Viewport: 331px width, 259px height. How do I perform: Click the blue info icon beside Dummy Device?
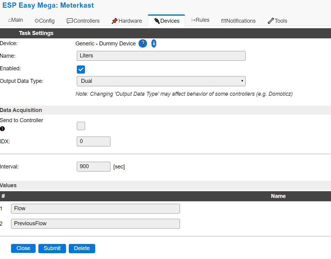154,44
